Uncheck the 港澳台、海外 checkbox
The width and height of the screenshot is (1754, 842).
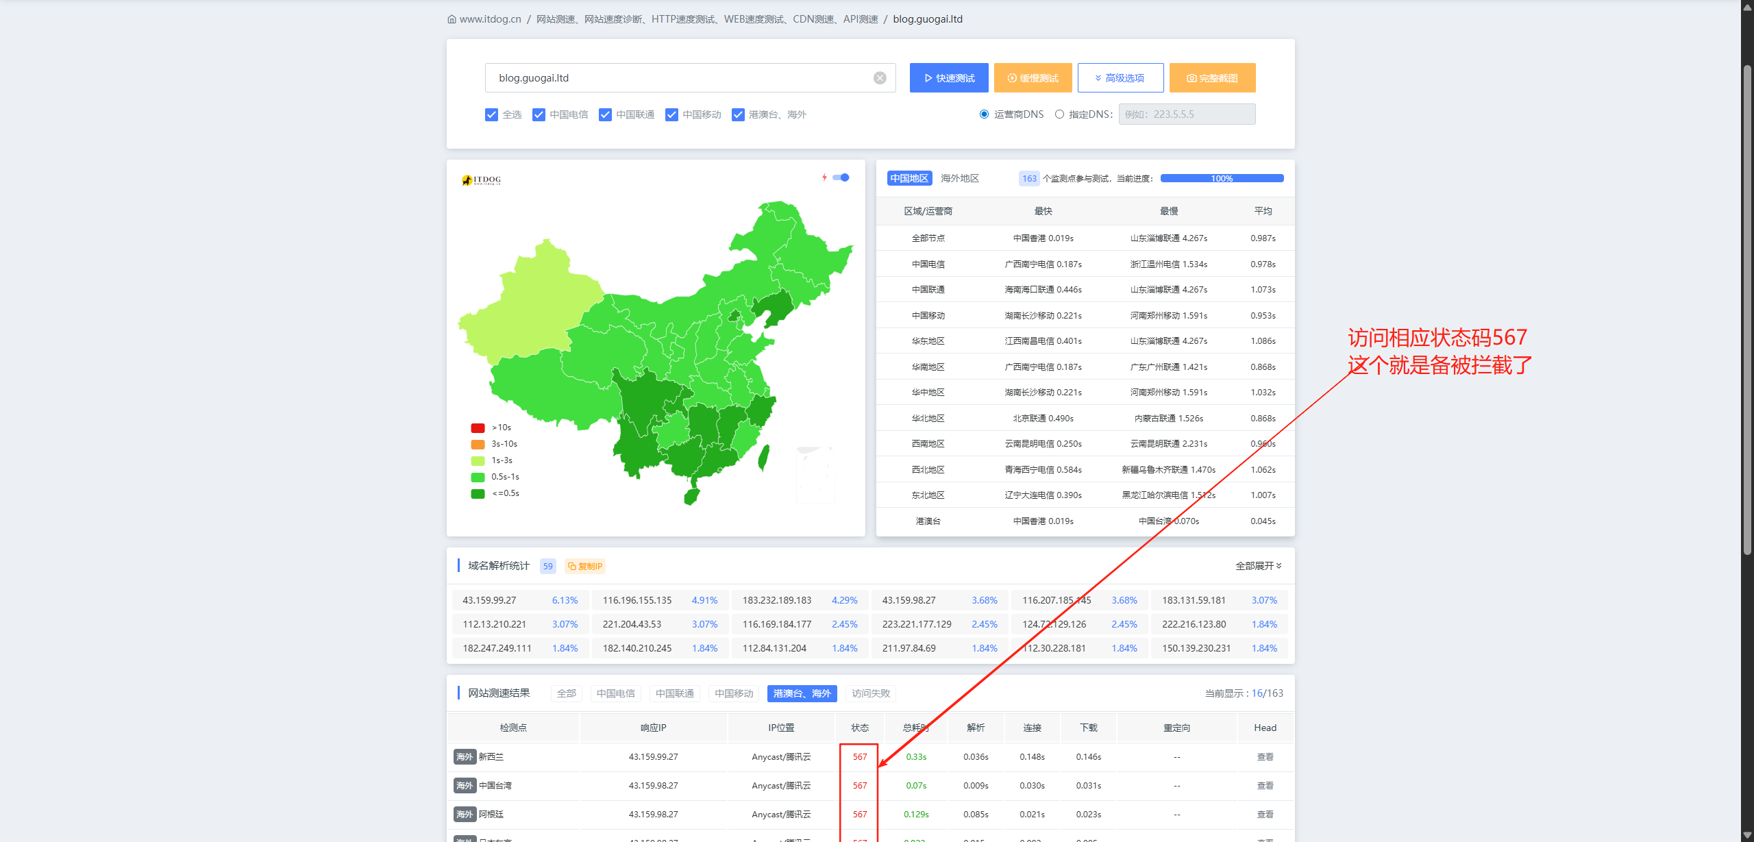pyautogui.click(x=738, y=114)
